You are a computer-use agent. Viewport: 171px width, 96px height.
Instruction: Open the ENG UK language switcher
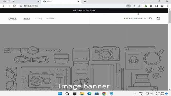pyautogui.click(x=141, y=94)
